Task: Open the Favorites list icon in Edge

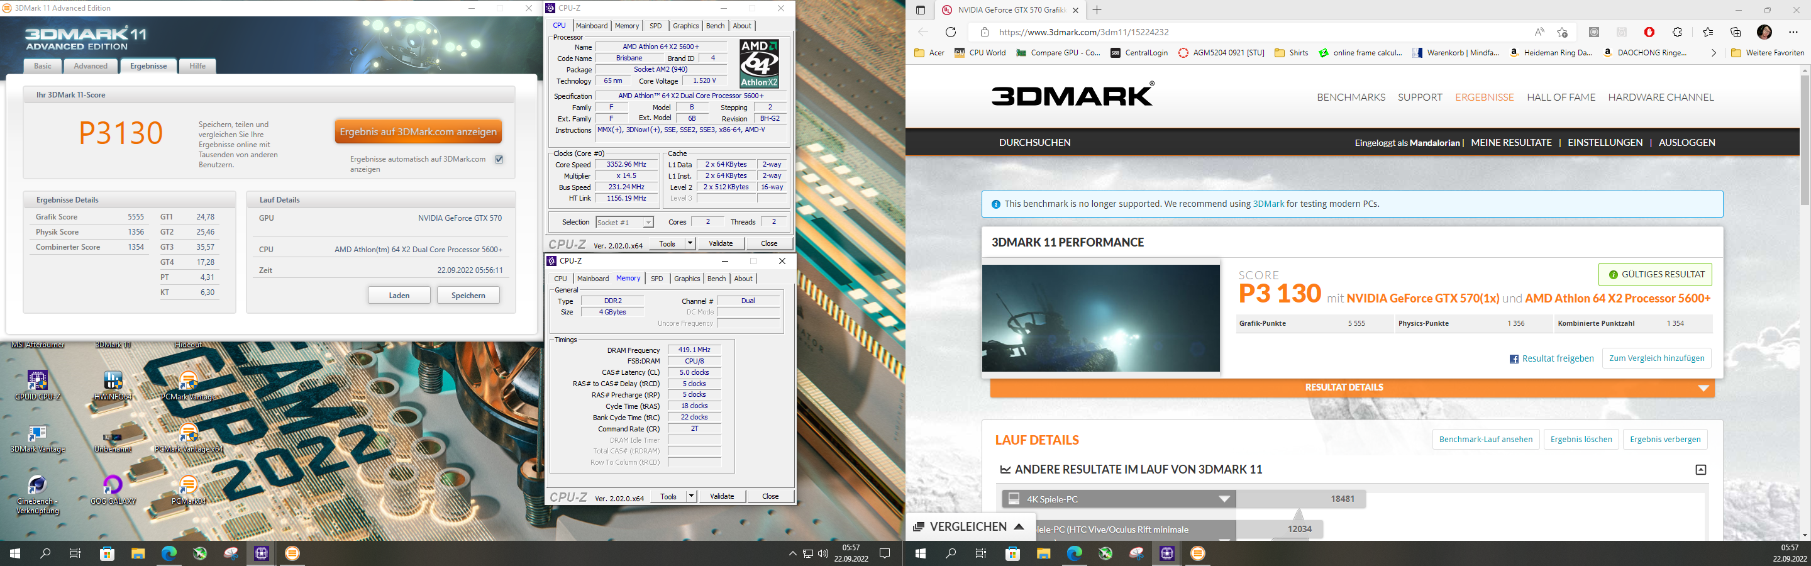Action: [x=1708, y=31]
